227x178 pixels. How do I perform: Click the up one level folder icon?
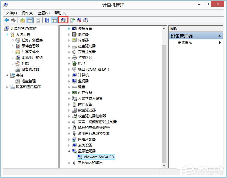(23, 20)
